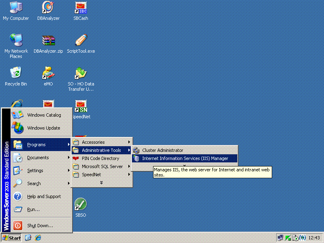Open Windows Catalog from Start menu
This screenshot has width=324, height=243.
coord(41,115)
